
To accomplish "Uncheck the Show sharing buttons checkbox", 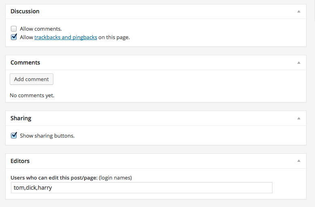I will click(x=14, y=136).
